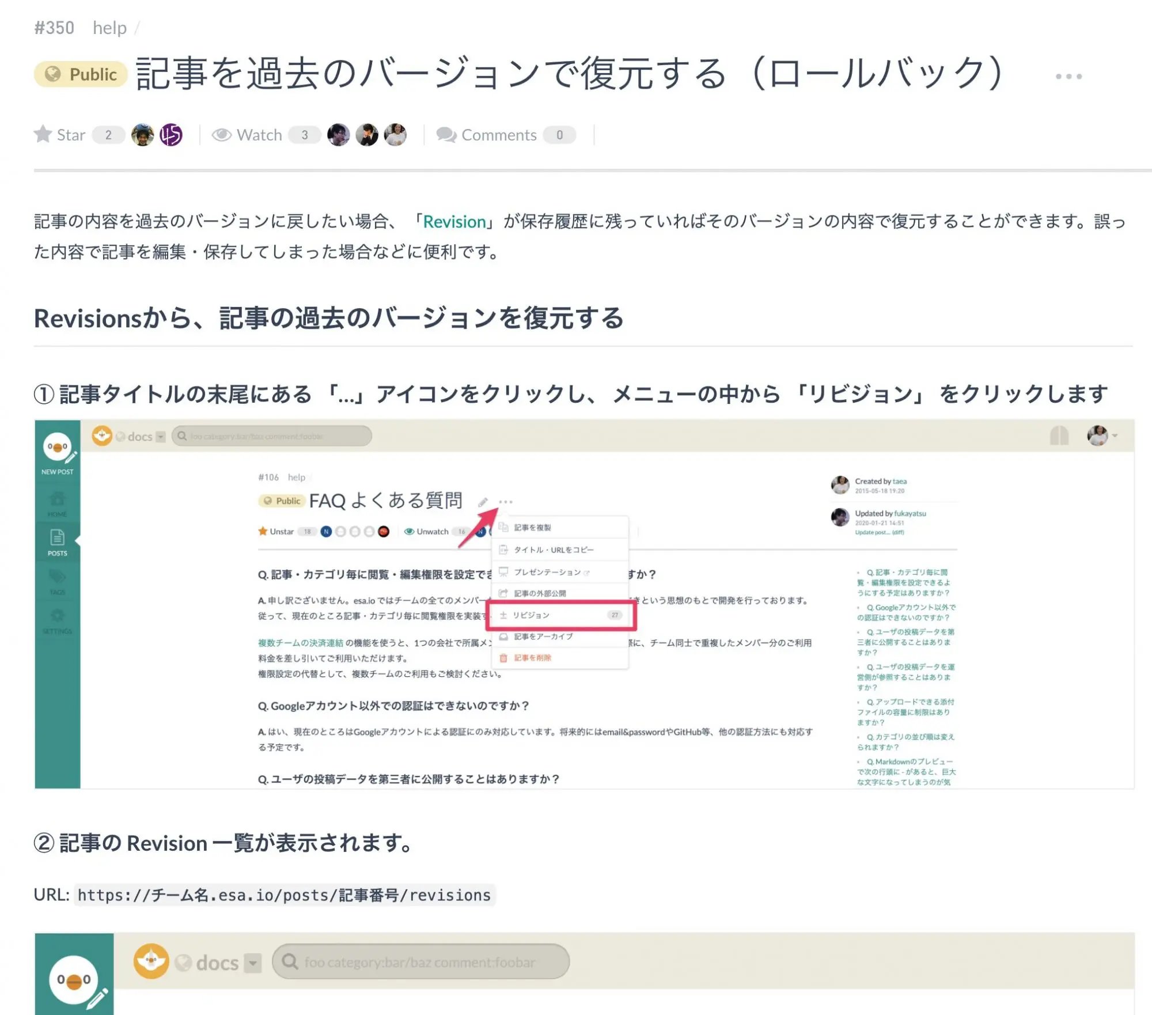Click SETTINGS sidebar icon in the first embedded screenshot
This screenshot has height=1015, width=1152.
tap(57, 621)
